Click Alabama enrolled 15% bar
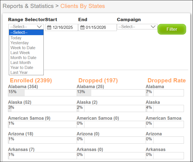This screenshot has height=162, width=193. pyautogui.click(x=42, y=93)
